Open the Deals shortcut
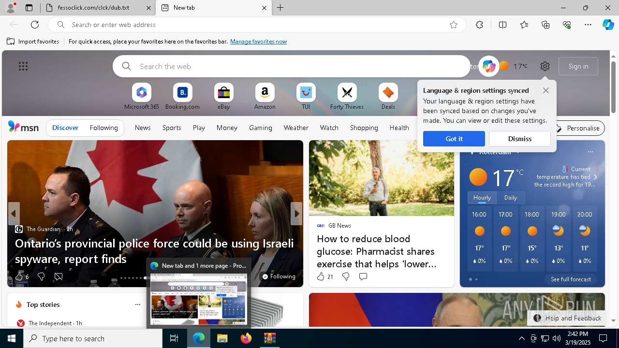The image size is (619, 348). point(388,97)
